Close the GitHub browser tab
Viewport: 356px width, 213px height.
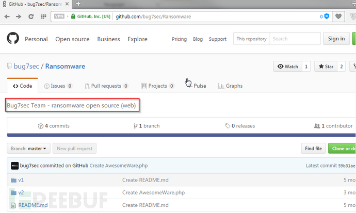67,4
